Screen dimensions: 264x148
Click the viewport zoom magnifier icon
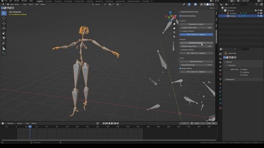(174, 24)
